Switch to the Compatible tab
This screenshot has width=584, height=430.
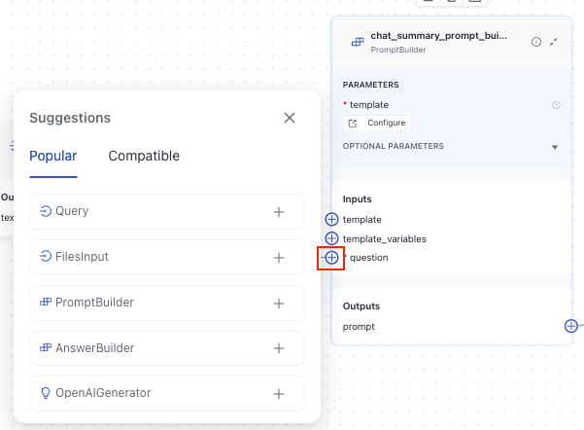[x=144, y=156]
